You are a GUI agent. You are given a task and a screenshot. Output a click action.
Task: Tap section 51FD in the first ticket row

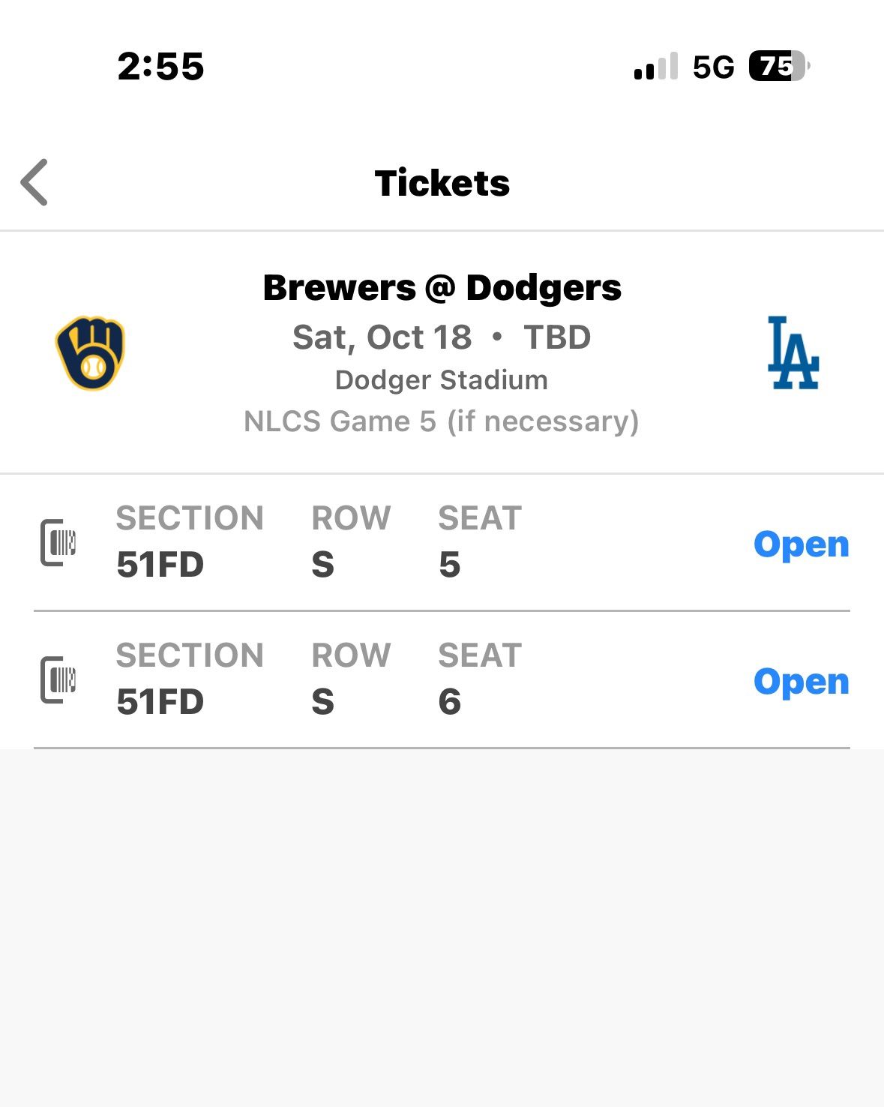160,565
